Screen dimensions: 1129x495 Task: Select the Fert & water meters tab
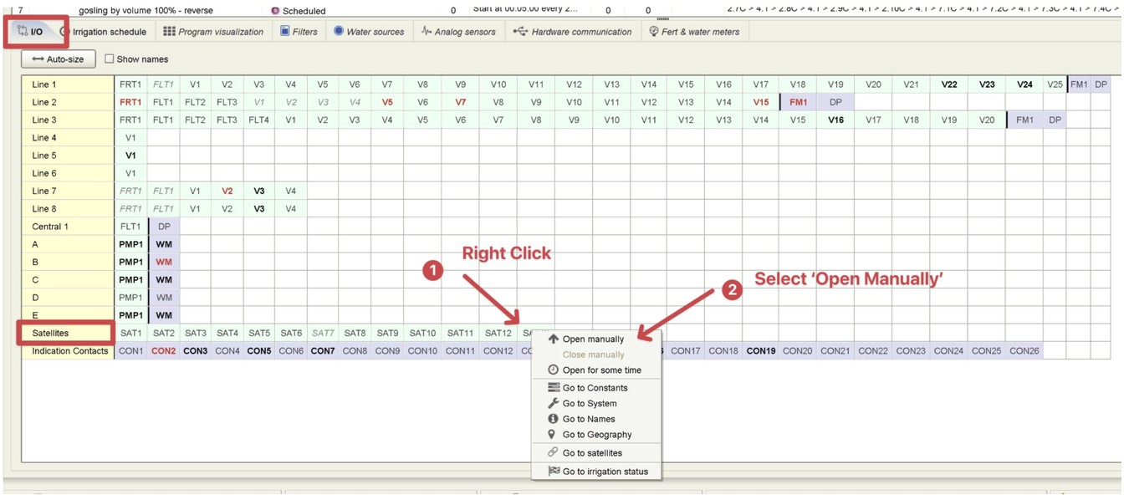[x=693, y=32]
